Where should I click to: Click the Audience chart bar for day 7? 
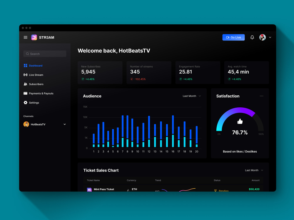(x=123, y=131)
